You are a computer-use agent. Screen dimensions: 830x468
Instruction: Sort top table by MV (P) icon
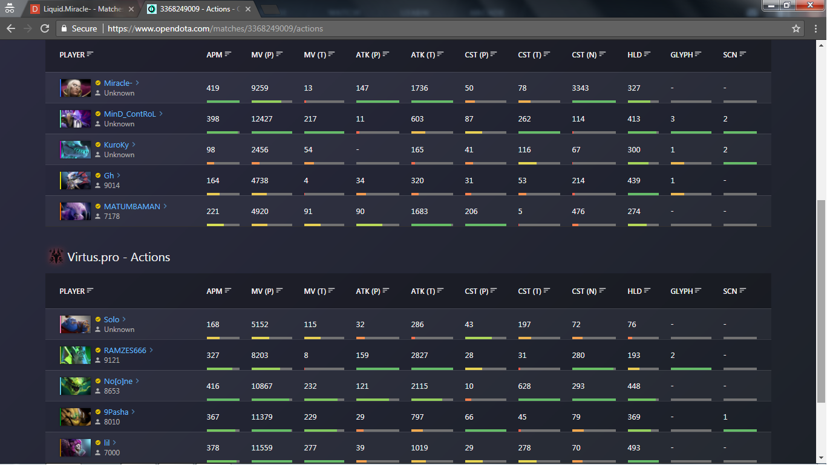click(x=279, y=54)
